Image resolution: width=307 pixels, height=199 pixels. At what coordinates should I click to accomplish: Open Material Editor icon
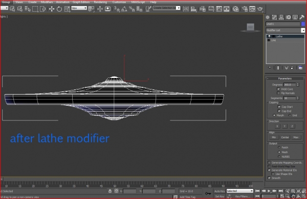pyautogui.click(x=236, y=9)
